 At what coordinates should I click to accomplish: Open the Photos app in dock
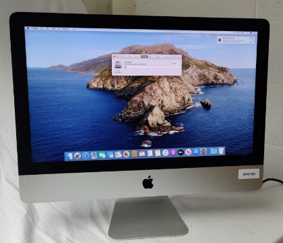click(126, 154)
